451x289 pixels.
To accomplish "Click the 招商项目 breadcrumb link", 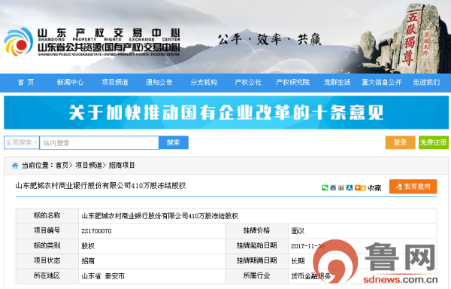I will coord(122,166).
